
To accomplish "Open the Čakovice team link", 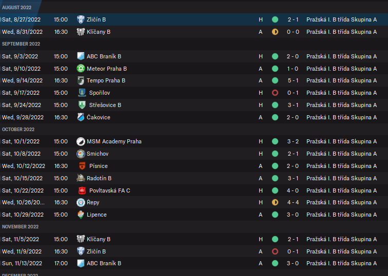I will click(x=99, y=117).
